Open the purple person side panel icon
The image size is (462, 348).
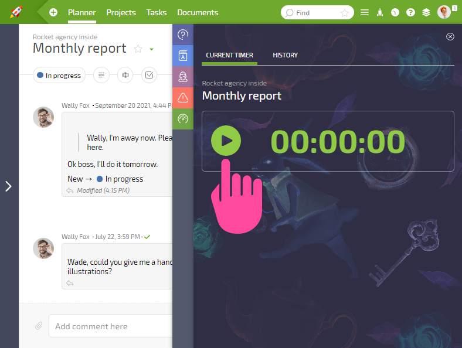click(x=183, y=77)
